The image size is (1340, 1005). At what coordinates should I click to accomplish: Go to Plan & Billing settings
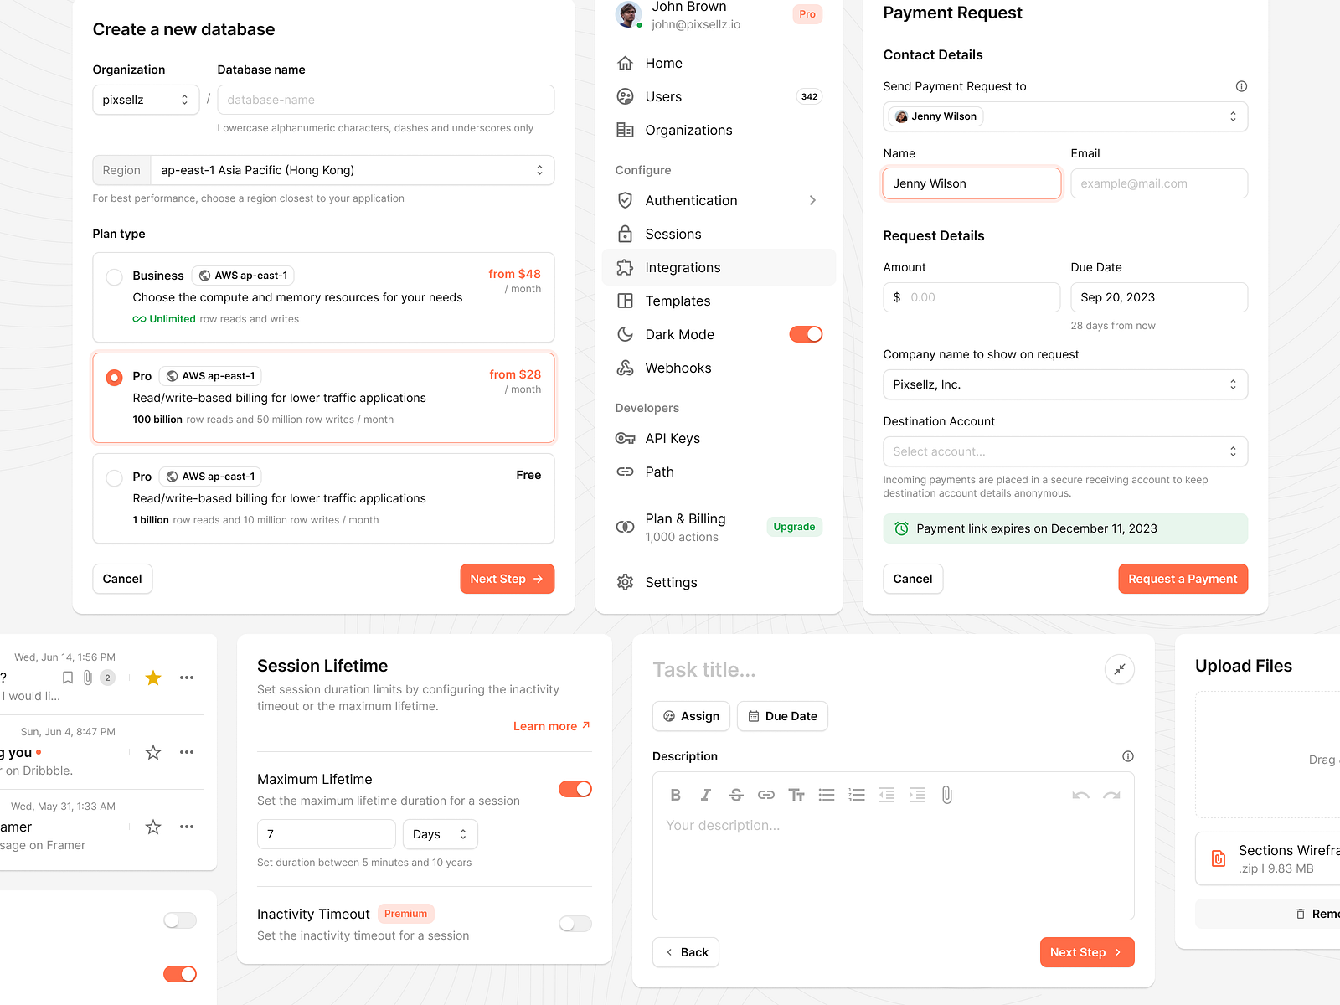(x=685, y=518)
